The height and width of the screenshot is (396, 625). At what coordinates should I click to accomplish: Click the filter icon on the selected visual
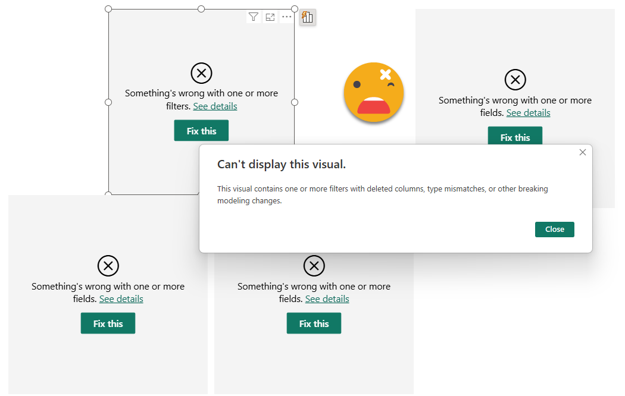pos(254,17)
